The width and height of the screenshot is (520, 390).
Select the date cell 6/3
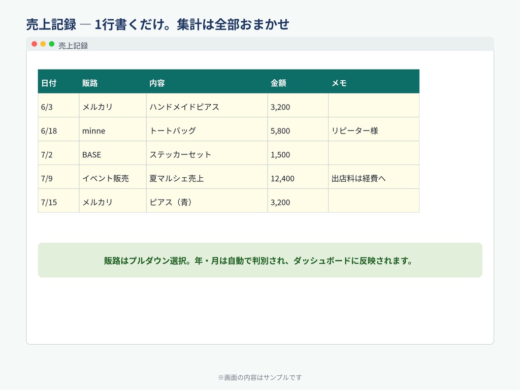59,106
